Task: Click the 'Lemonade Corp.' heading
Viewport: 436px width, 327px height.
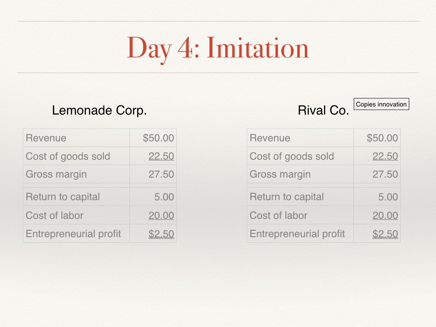Action: pos(99,111)
